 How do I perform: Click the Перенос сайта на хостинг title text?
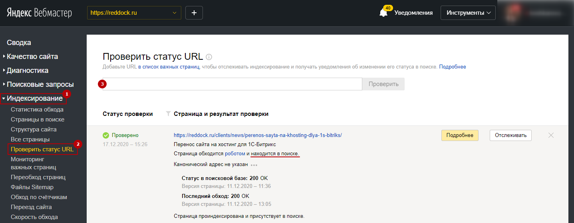point(225,145)
